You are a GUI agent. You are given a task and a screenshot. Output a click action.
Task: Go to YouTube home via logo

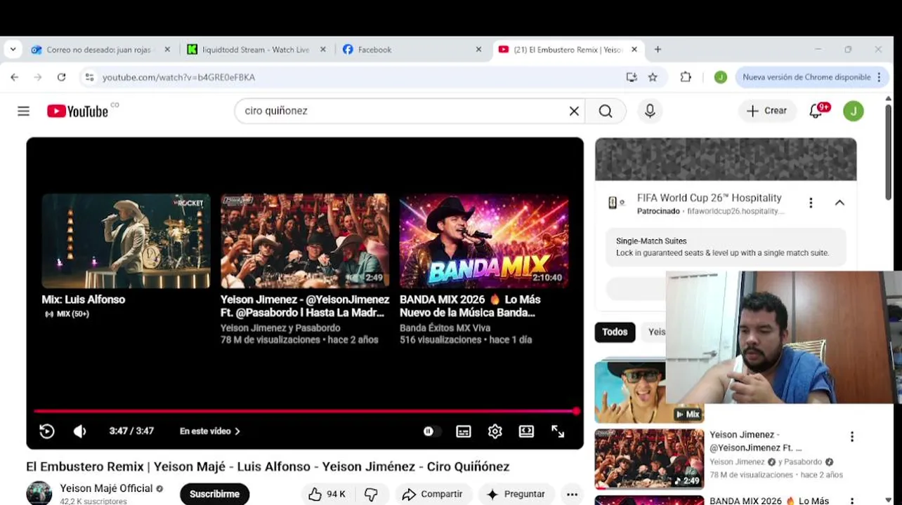pos(77,111)
